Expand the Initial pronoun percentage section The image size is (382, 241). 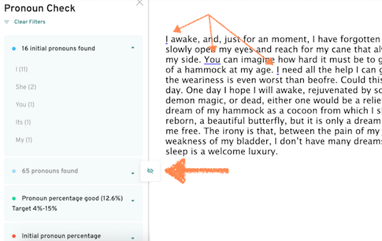coord(133,238)
